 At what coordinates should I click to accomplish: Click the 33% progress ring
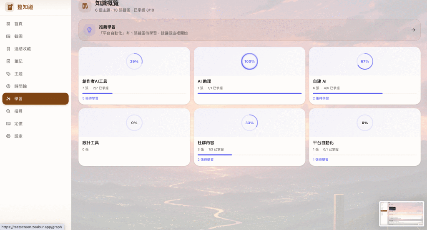pyautogui.click(x=249, y=123)
